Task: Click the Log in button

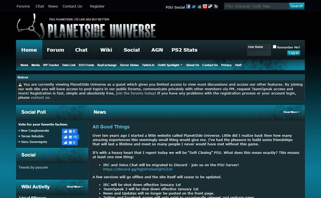Action: point(293,53)
